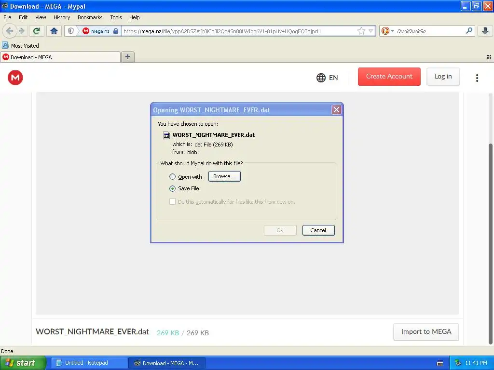The image size is (494, 370).
Task: Click the page vertical scrollbar thumb
Action: point(490,244)
